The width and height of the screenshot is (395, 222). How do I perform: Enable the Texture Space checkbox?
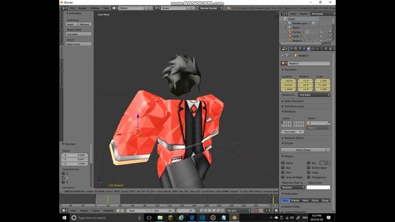(x=309, y=168)
